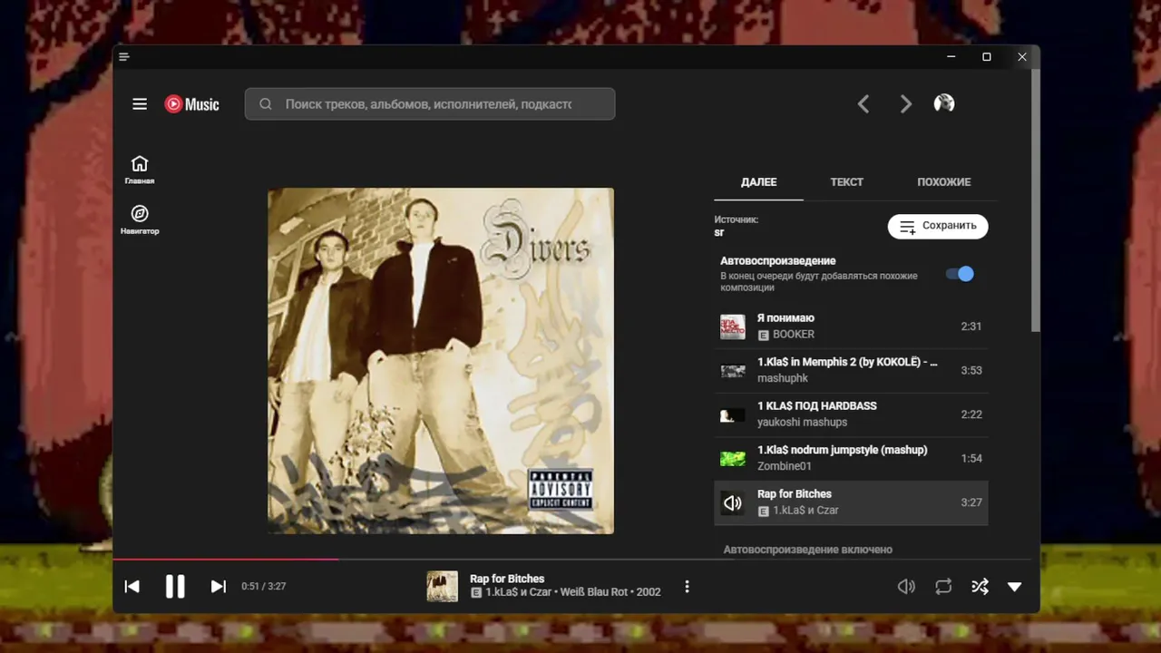Go back with left arrow
This screenshot has height=653, width=1161.
[863, 104]
